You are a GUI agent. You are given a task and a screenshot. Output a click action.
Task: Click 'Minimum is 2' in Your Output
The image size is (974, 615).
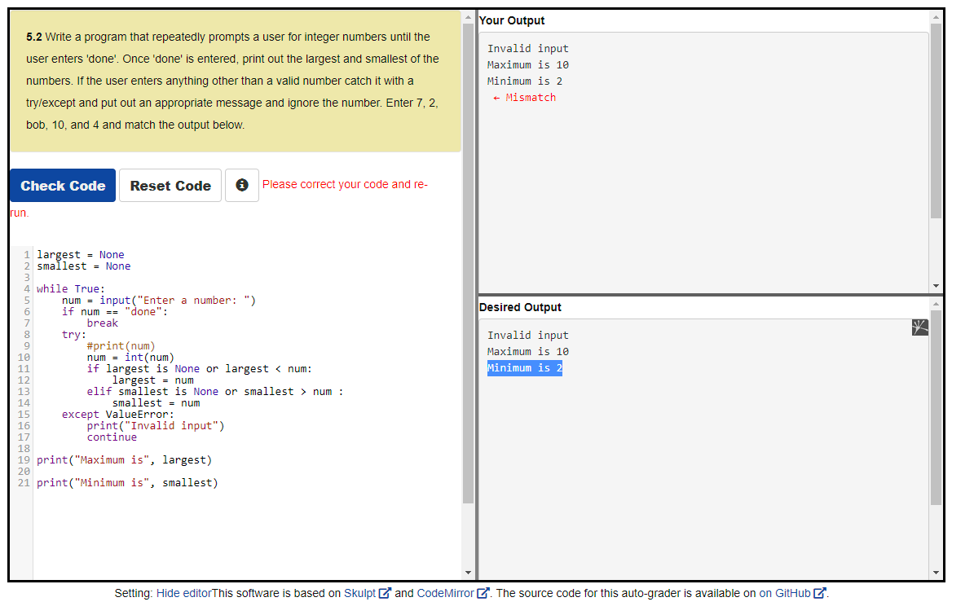(x=525, y=81)
